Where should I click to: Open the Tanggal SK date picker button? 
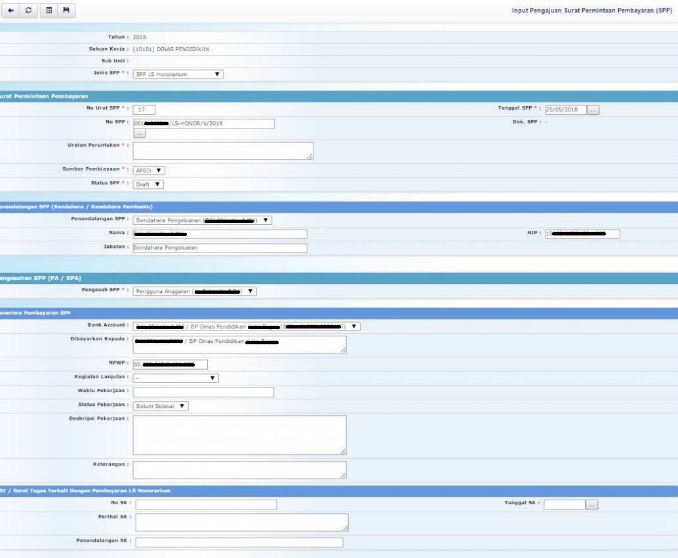[x=592, y=505]
